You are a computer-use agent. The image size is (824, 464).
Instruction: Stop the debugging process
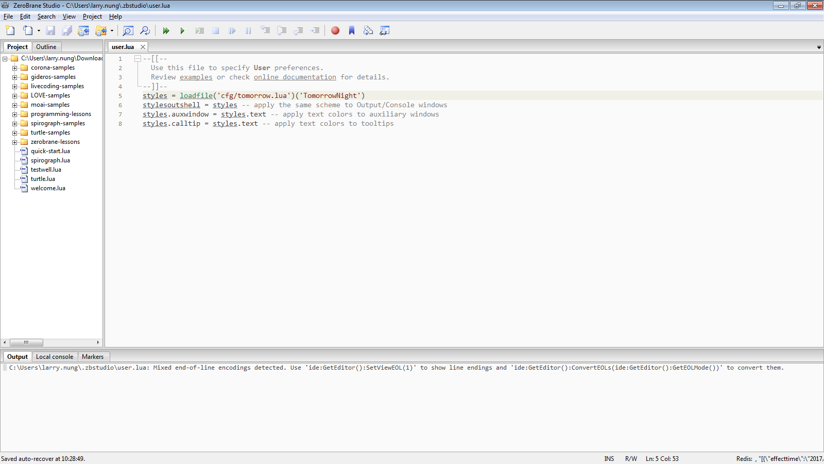click(x=216, y=30)
